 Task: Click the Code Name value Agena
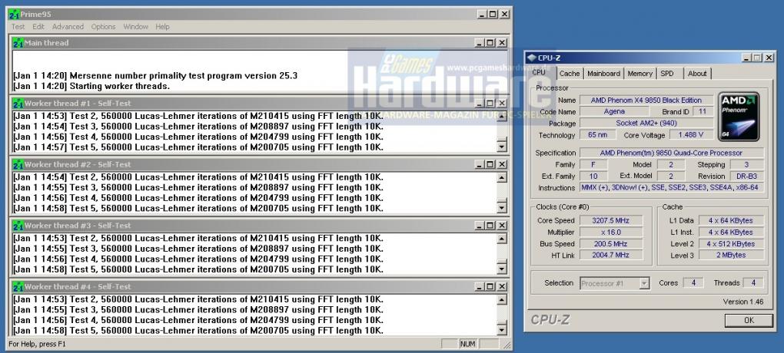click(x=614, y=112)
